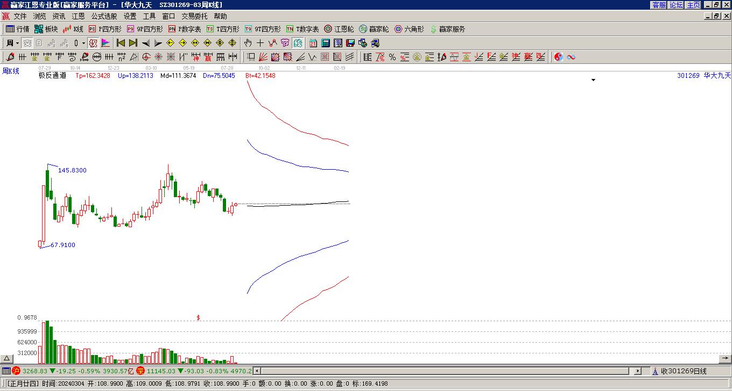Click the 论坛 forum button
This screenshot has width=732, height=391.
pyautogui.click(x=676, y=5)
